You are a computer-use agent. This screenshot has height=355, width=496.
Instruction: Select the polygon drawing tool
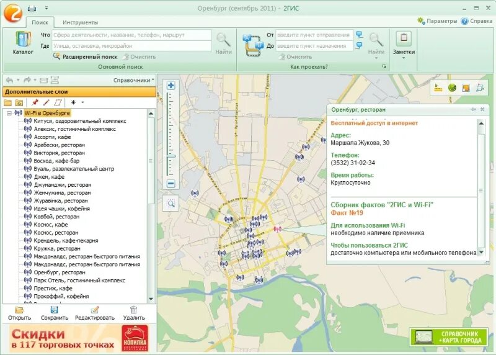click(x=58, y=102)
